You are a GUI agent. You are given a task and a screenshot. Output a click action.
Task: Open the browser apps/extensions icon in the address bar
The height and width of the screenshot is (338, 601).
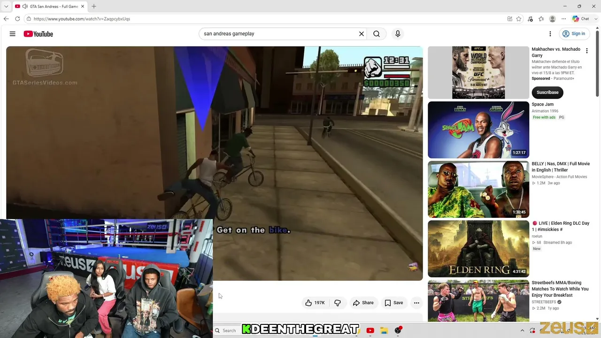(510, 19)
